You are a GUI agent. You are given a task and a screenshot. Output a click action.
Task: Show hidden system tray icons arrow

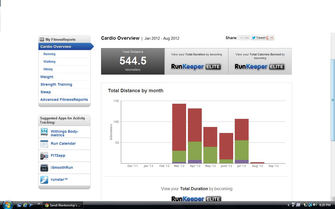coord(289,205)
